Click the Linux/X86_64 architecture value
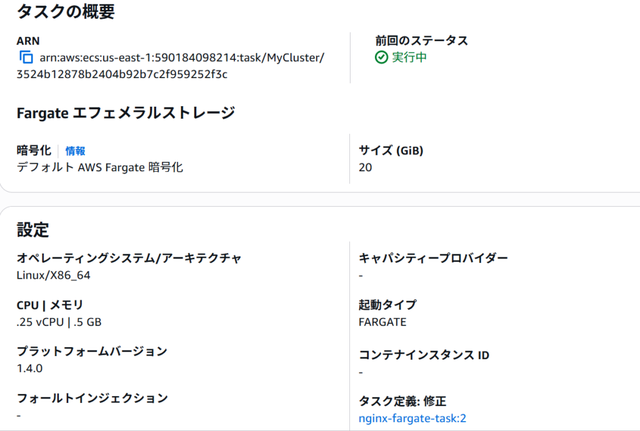The image size is (640, 431). click(x=54, y=275)
